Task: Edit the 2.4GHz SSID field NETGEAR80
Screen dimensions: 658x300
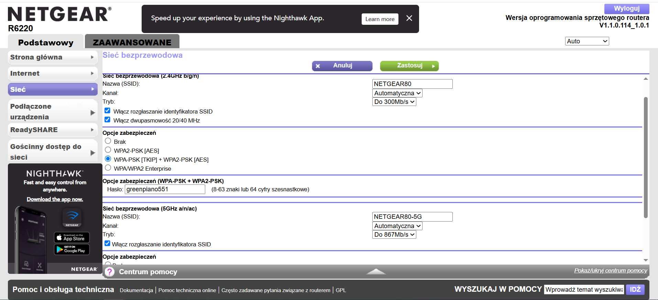Action: (412, 84)
